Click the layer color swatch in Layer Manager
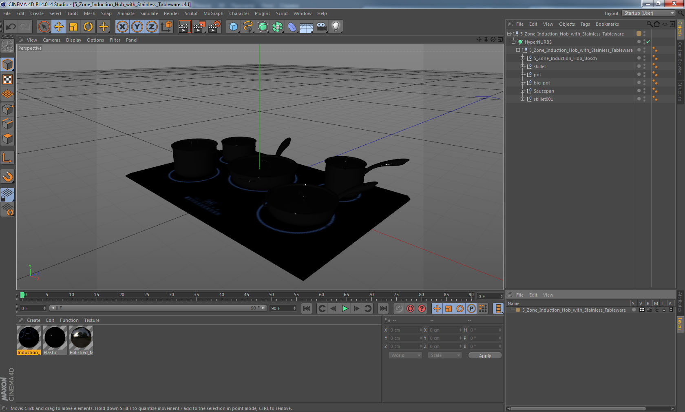Image resolution: width=685 pixels, height=412 pixels. tap(518, 310)
